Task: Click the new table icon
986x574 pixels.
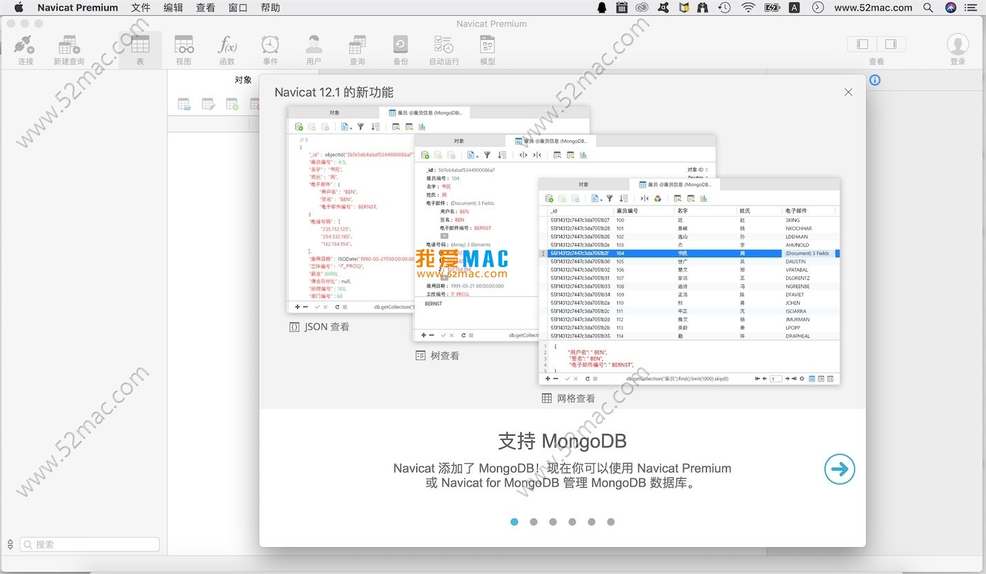Action: coord(232,104)
